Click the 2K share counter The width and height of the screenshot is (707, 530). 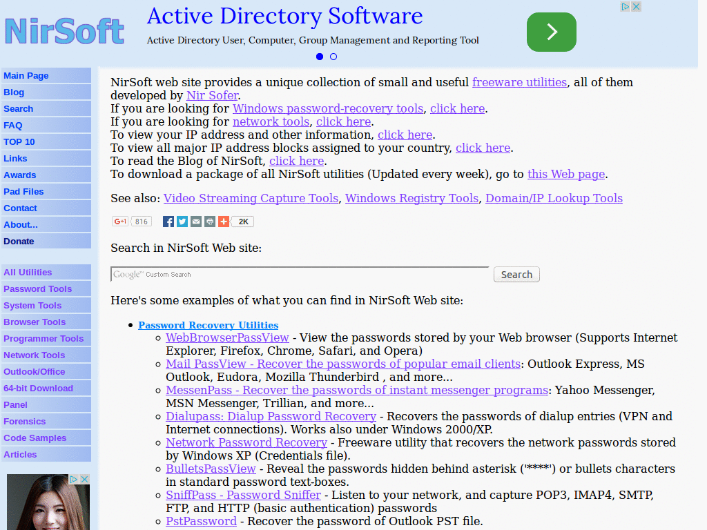(242, 222)
